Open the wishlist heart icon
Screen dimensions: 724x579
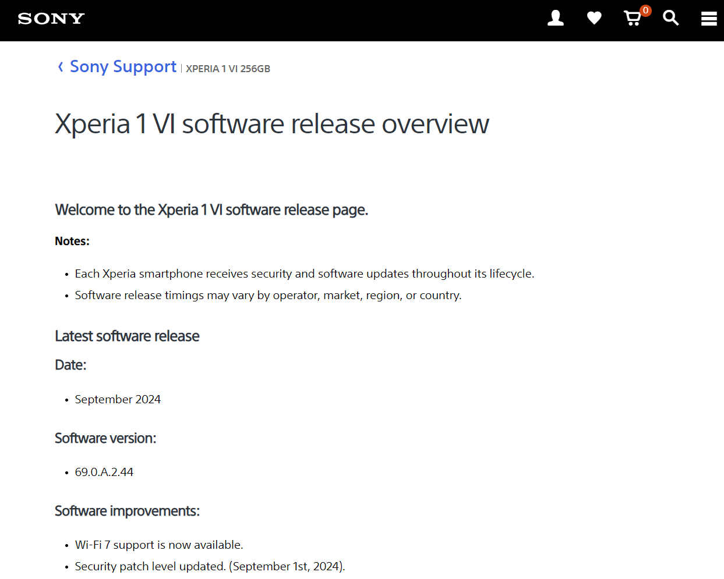pyautogui.click(x=594, y=18)
